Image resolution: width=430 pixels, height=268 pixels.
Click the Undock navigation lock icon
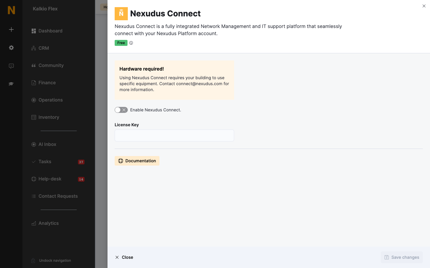pyautogui.click(x=33, y=261)
